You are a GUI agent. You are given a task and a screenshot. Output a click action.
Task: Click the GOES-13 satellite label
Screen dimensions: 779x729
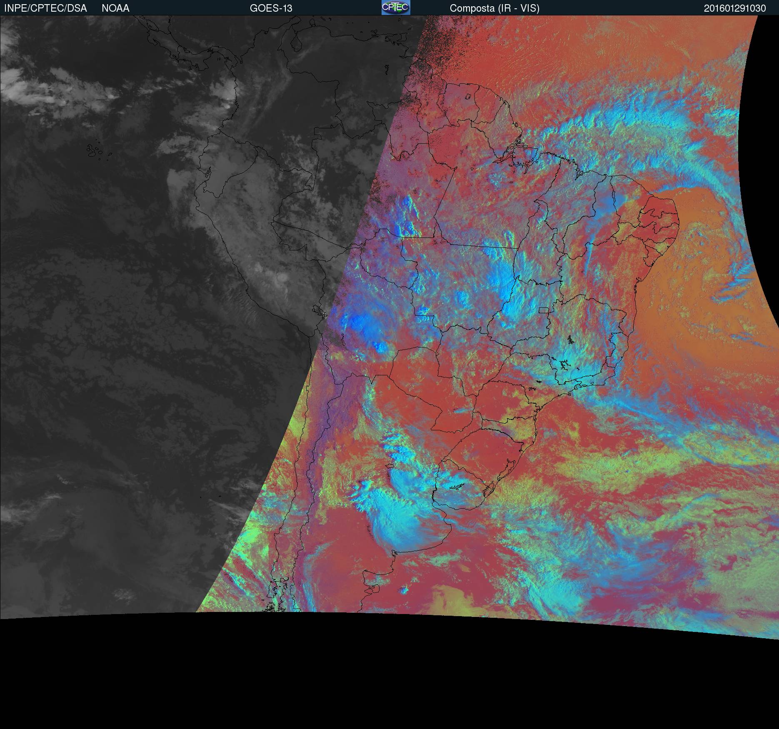[x=271, y=8]
